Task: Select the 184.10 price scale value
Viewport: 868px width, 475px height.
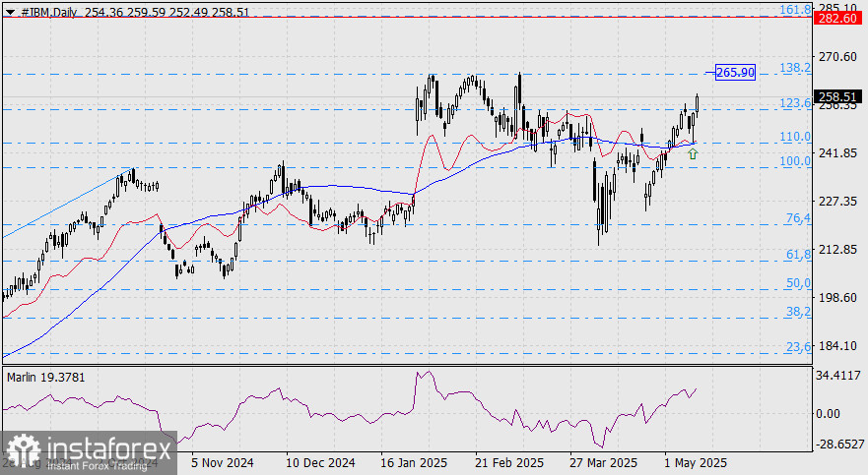Action: point(837,346)
